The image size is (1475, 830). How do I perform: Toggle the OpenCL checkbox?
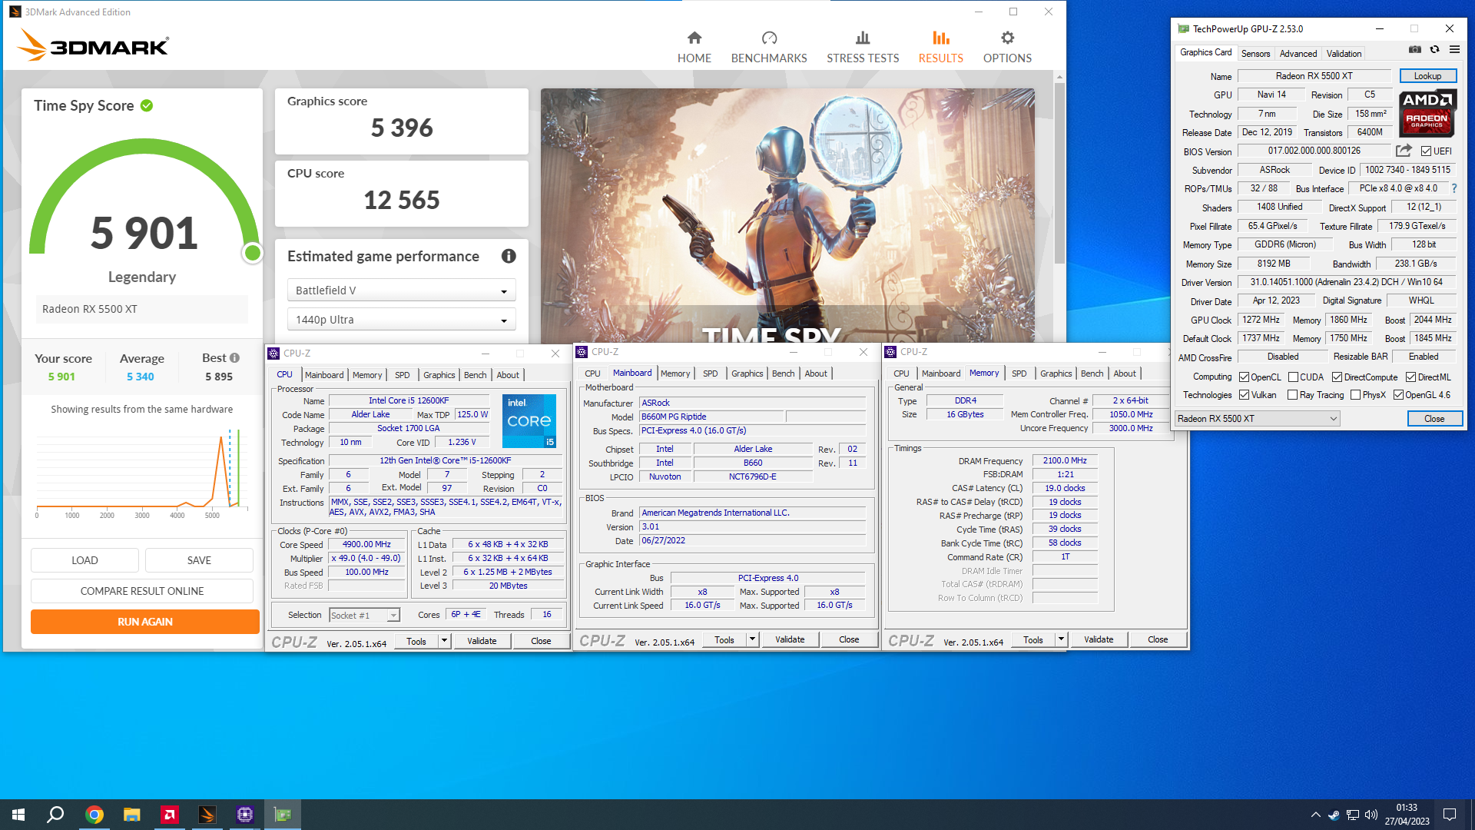click(1244, 377)
